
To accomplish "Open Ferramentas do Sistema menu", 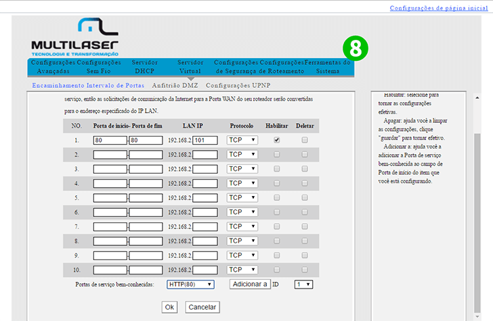I will pos(327,67).
